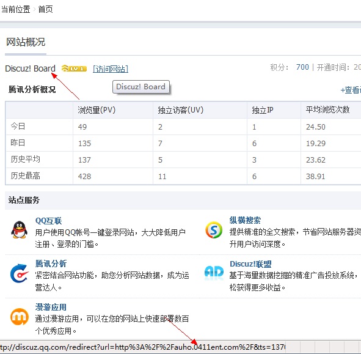Click historical highest average views 38.91
This screenshot has width=361, height=354.
[315, 177]
